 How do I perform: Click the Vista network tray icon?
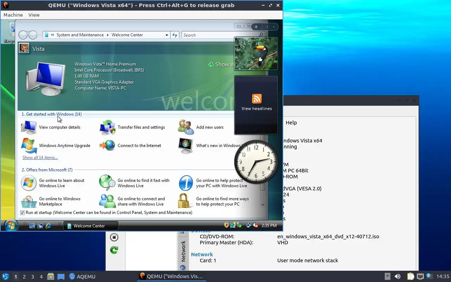[249, 225]
